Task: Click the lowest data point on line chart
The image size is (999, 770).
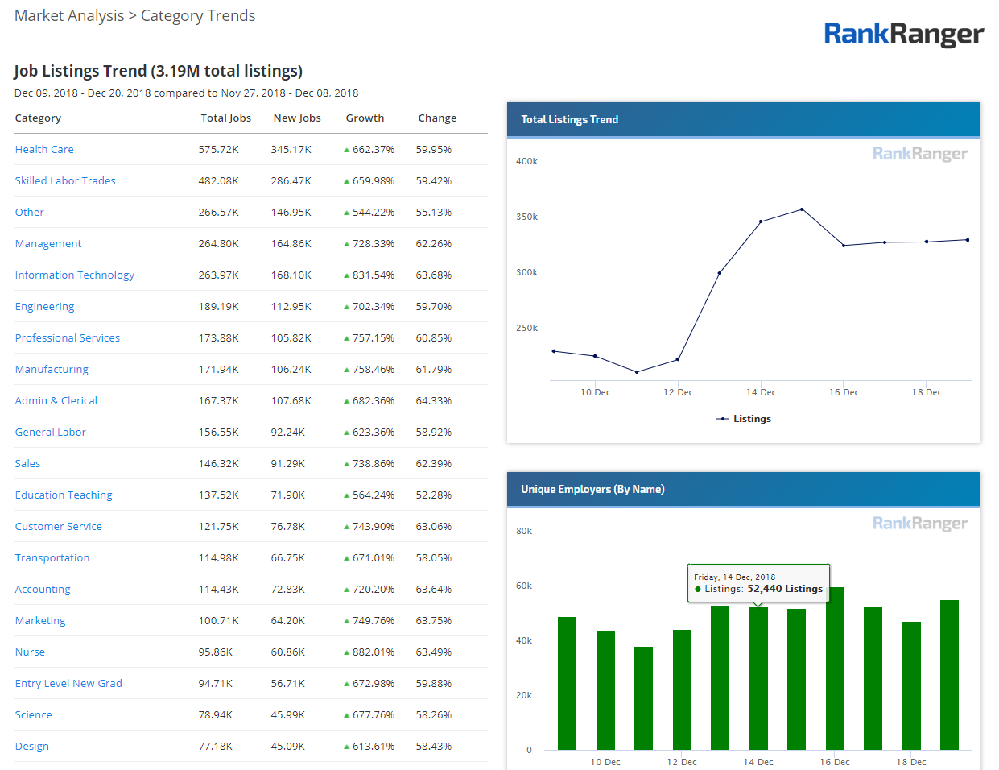Action: click(x=637, y=372)
